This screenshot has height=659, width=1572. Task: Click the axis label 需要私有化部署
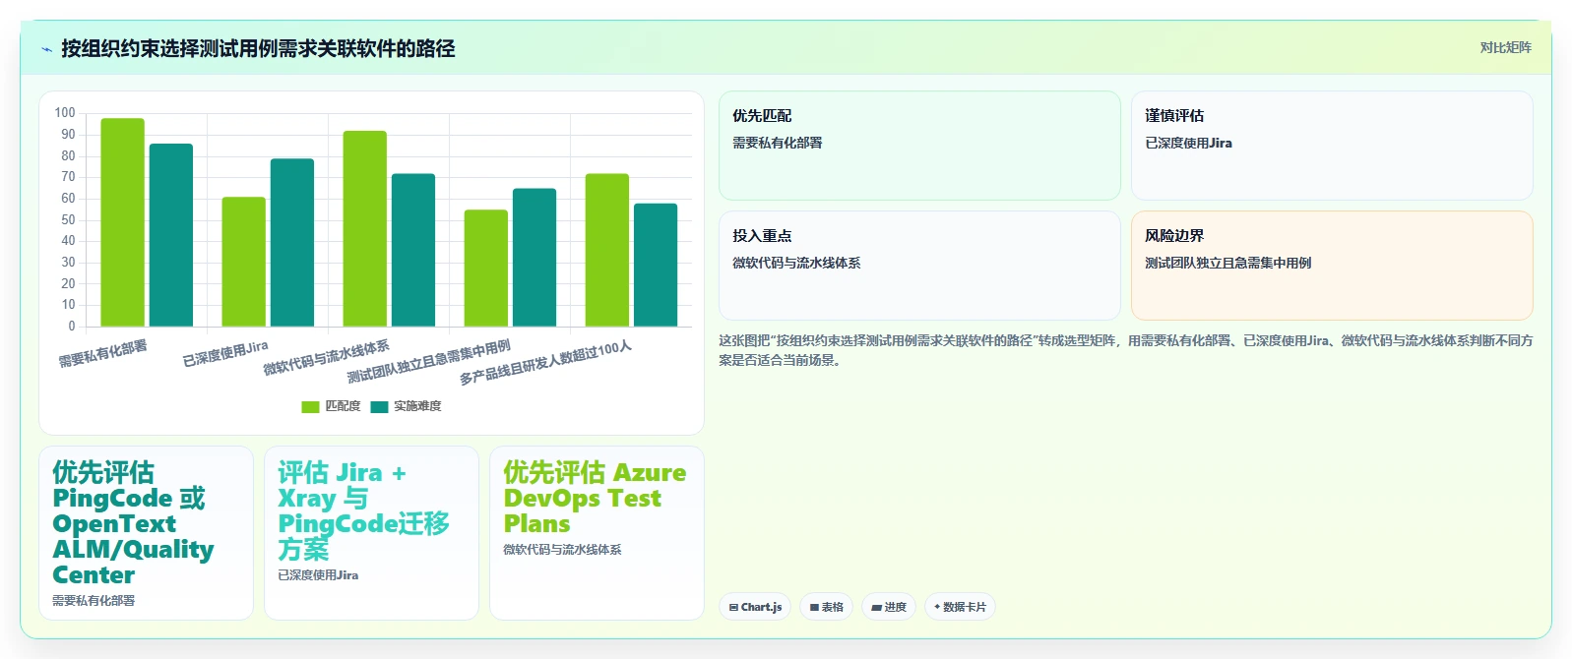tap(103, 353)
